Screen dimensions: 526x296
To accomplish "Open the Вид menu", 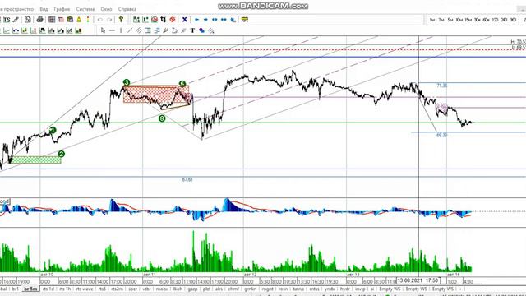I will 44,9.
